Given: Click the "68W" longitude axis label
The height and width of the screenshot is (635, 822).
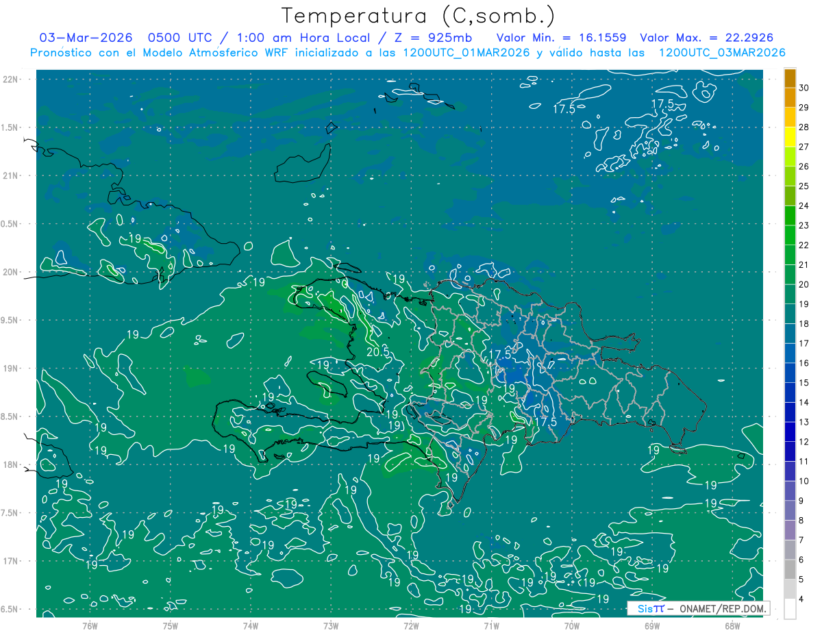Looking at the screenshot, I should pyautogui.click(x=732, y=626).
